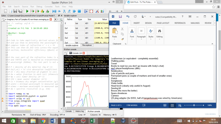Click the Debug step return icon

tap(69, 11)
